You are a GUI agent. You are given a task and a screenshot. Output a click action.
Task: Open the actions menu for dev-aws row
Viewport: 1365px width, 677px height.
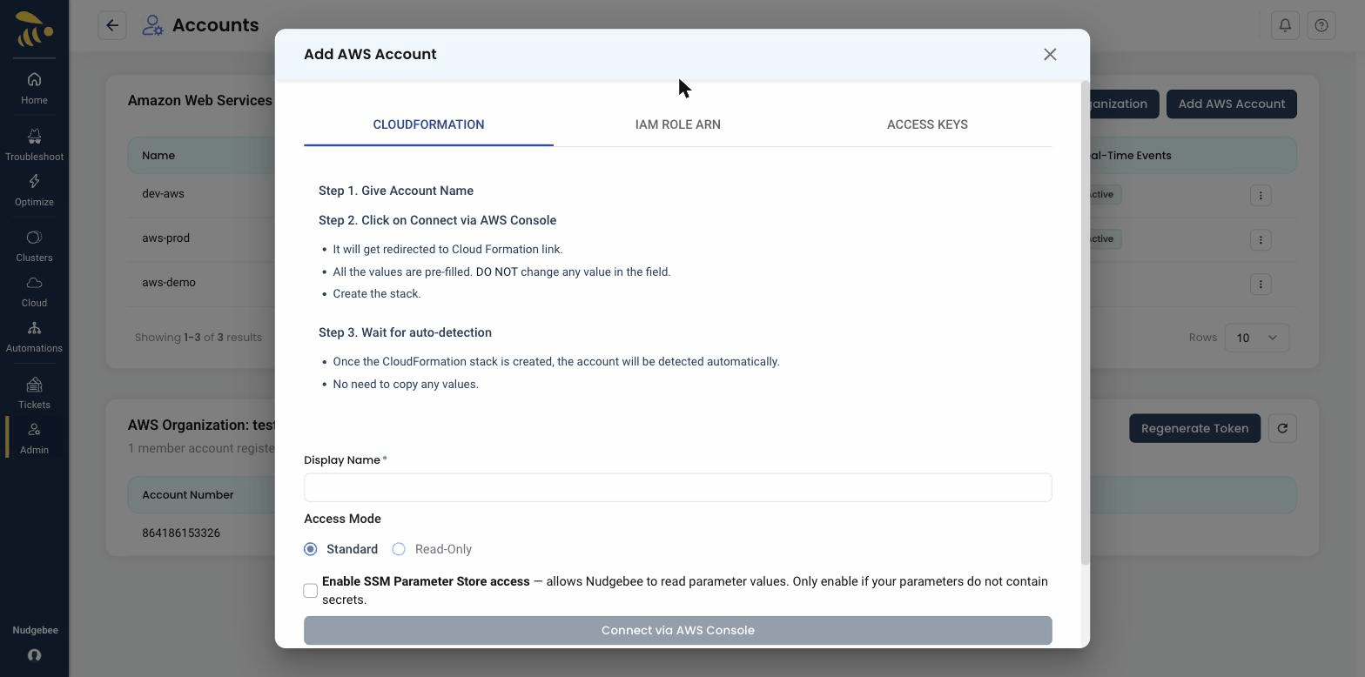(1261, 195)
